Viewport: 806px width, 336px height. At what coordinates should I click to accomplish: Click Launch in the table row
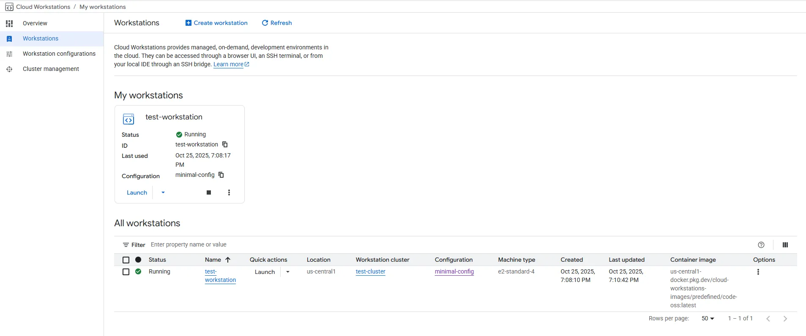coord(265,272)
